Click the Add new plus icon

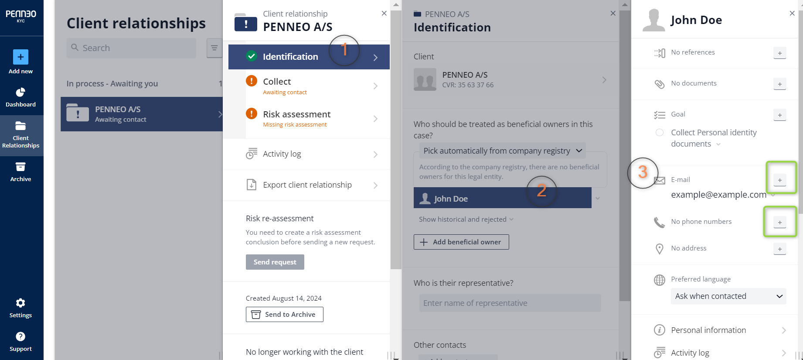[20, 57]
